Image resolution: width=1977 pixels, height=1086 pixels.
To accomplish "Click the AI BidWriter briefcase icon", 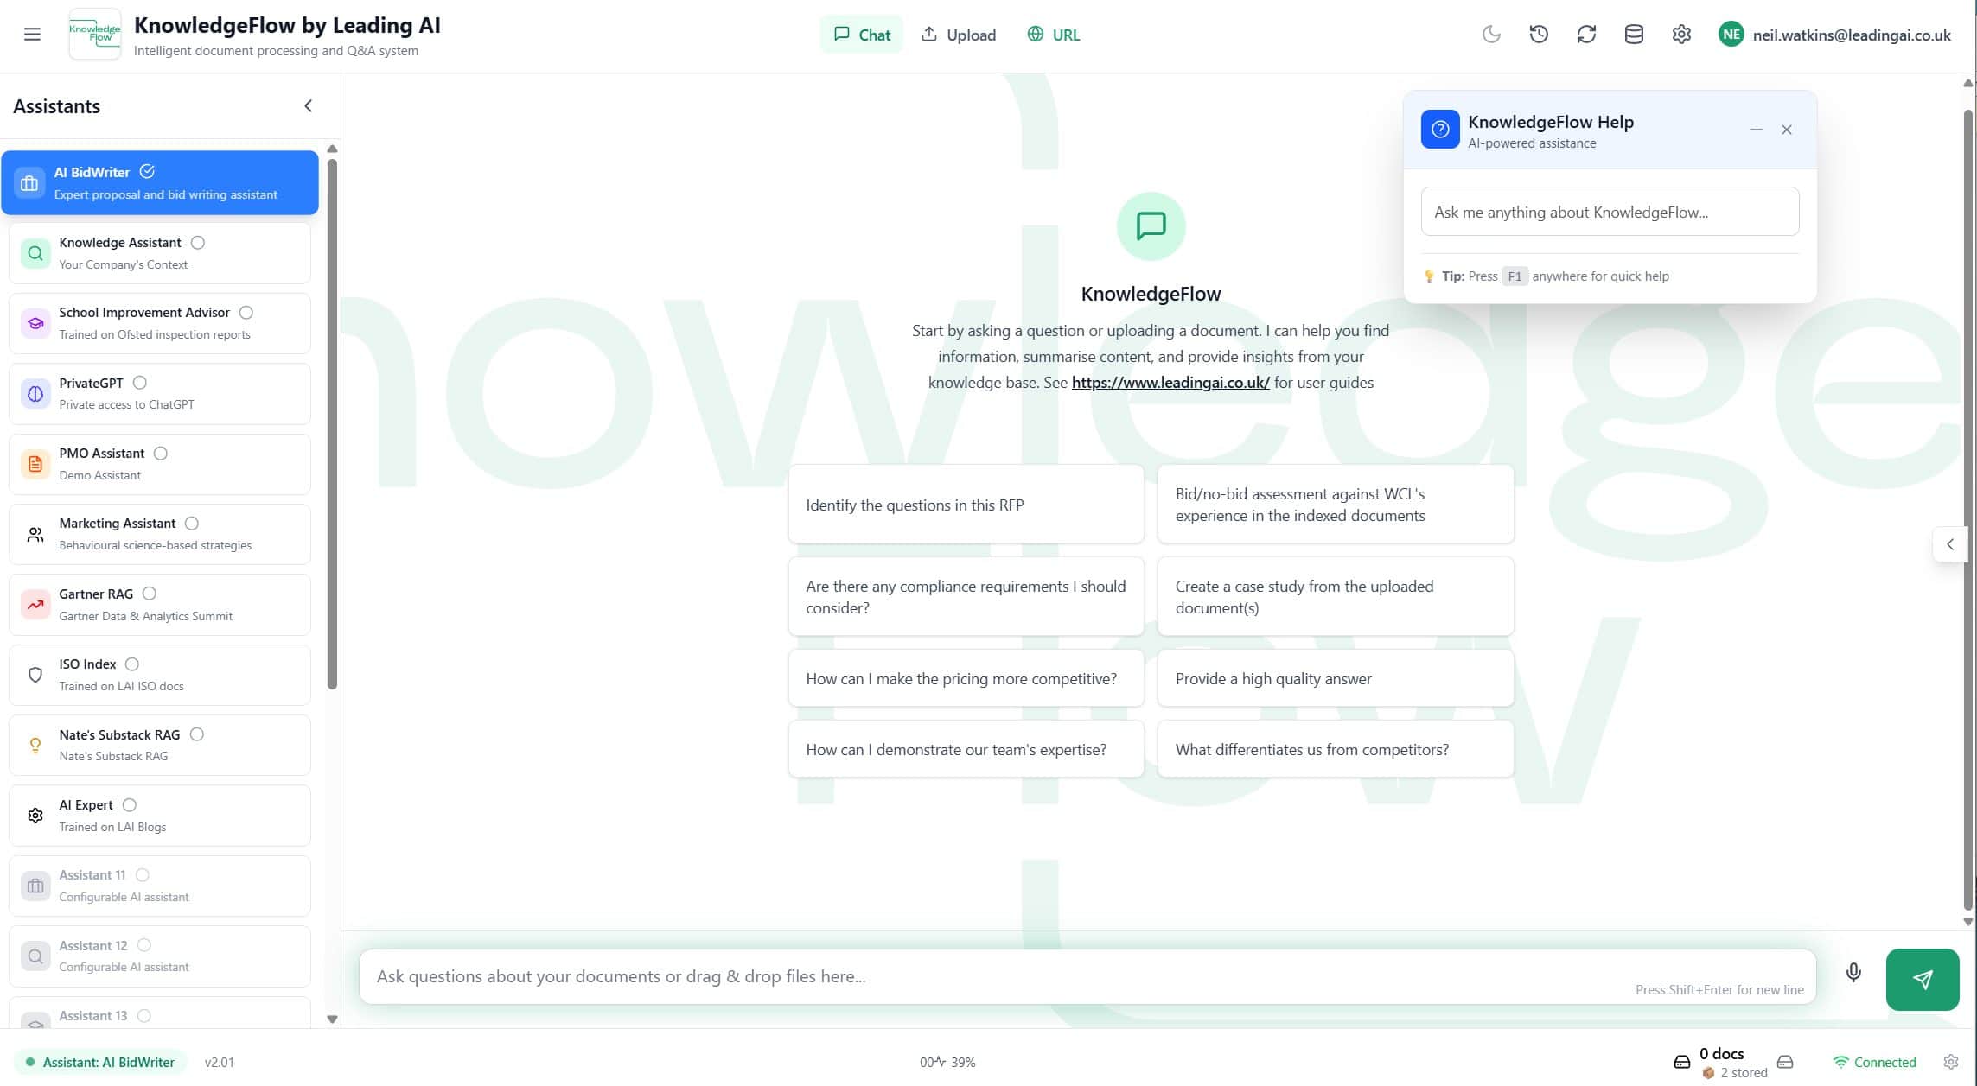I will pyautogui.click(x=29, y=183).
